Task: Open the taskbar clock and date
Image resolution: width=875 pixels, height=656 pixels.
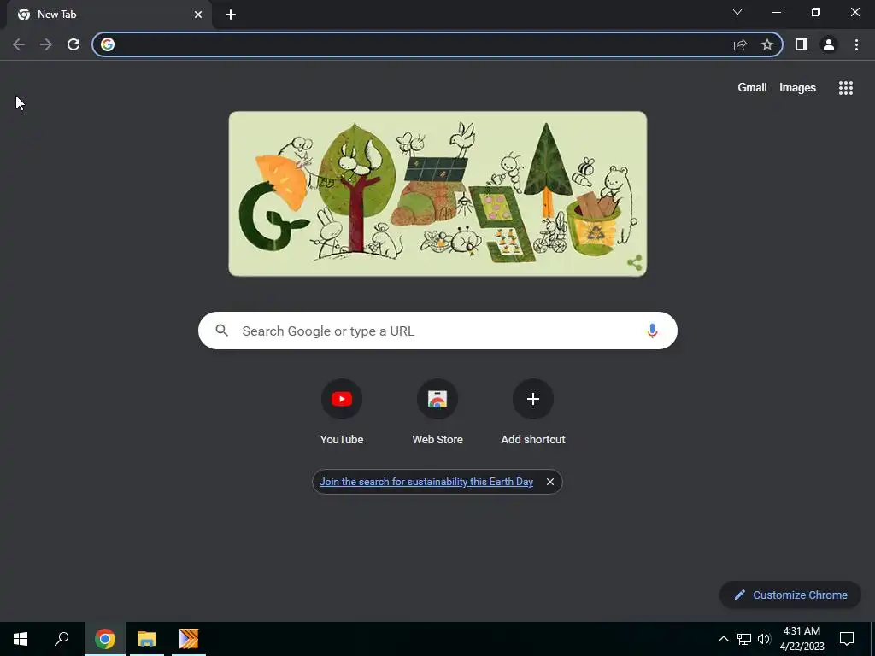Action: [802, 639]
